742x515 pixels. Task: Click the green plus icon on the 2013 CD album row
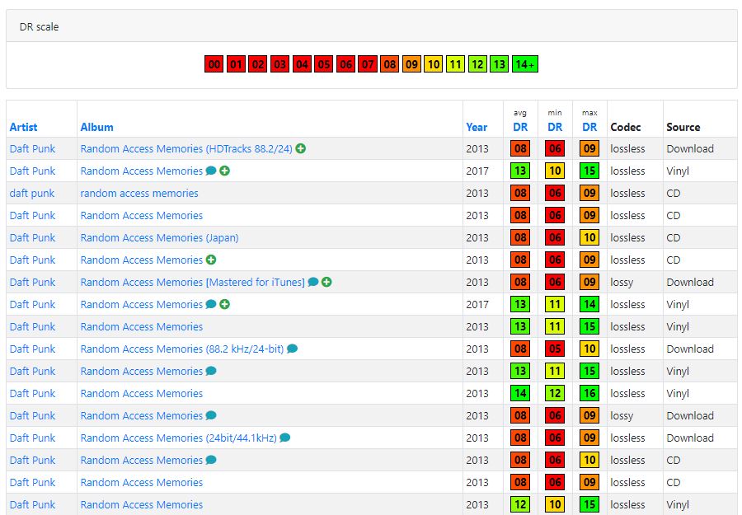point(211,260)
